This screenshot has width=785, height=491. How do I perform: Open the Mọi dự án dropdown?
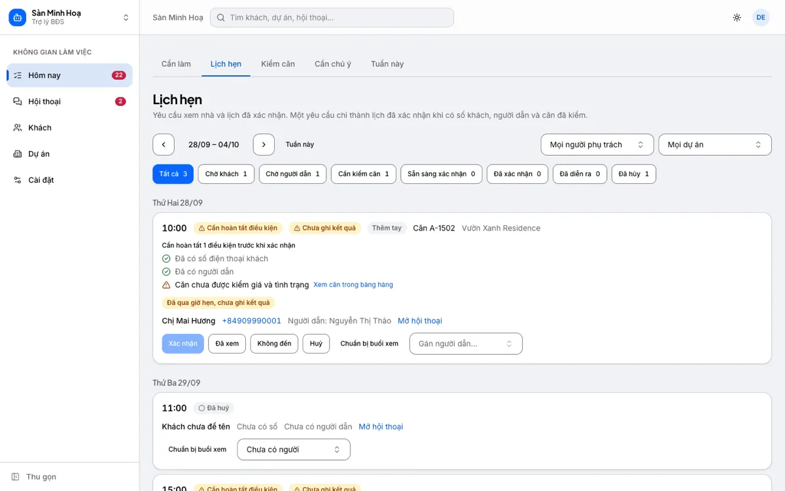pyautogui.click(x=715, y=145)
